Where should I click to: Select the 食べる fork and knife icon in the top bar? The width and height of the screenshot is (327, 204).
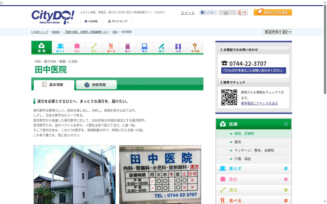tap(111, 48)
